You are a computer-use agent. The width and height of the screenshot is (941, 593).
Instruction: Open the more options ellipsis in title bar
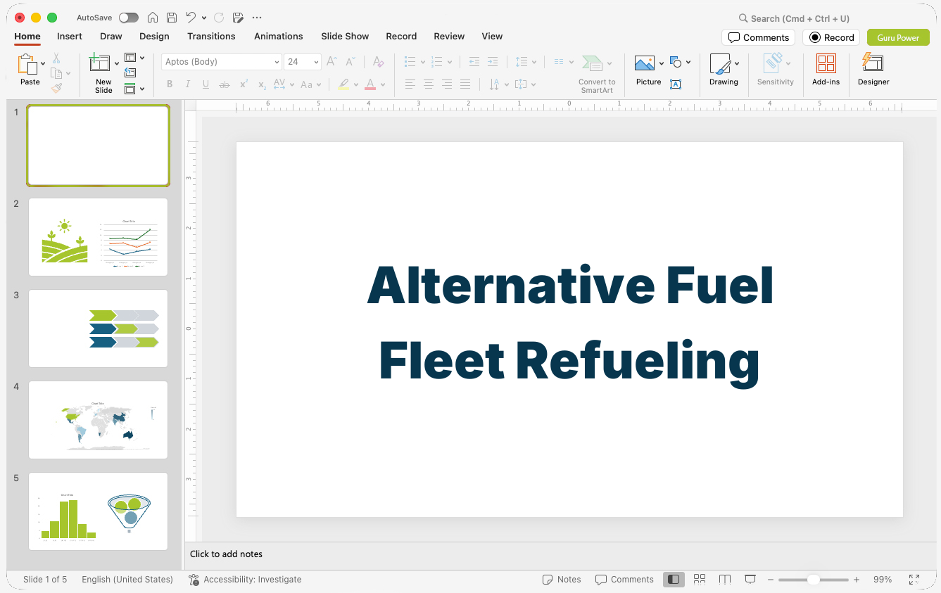tap(257, 18)
